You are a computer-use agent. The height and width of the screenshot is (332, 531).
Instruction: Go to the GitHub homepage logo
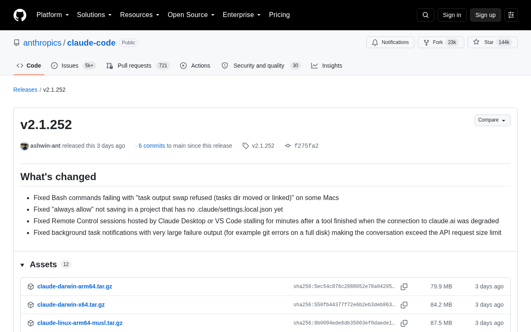[20, 15]
